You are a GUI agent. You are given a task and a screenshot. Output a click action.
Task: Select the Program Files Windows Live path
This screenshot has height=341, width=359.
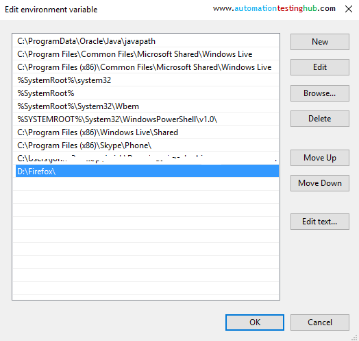[146, 54]
